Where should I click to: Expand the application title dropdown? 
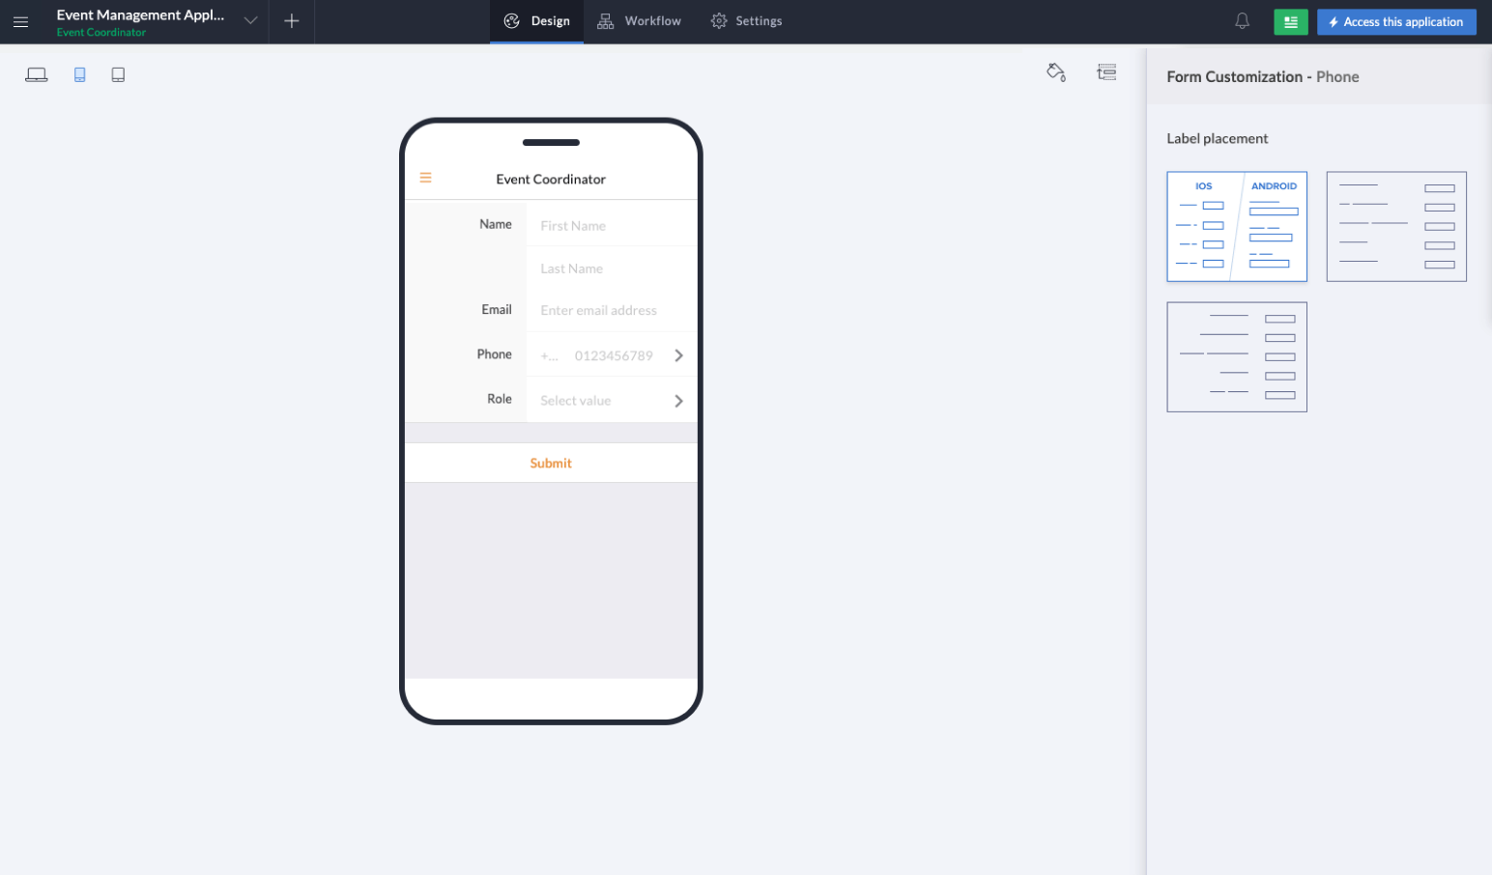pos(250,20)
